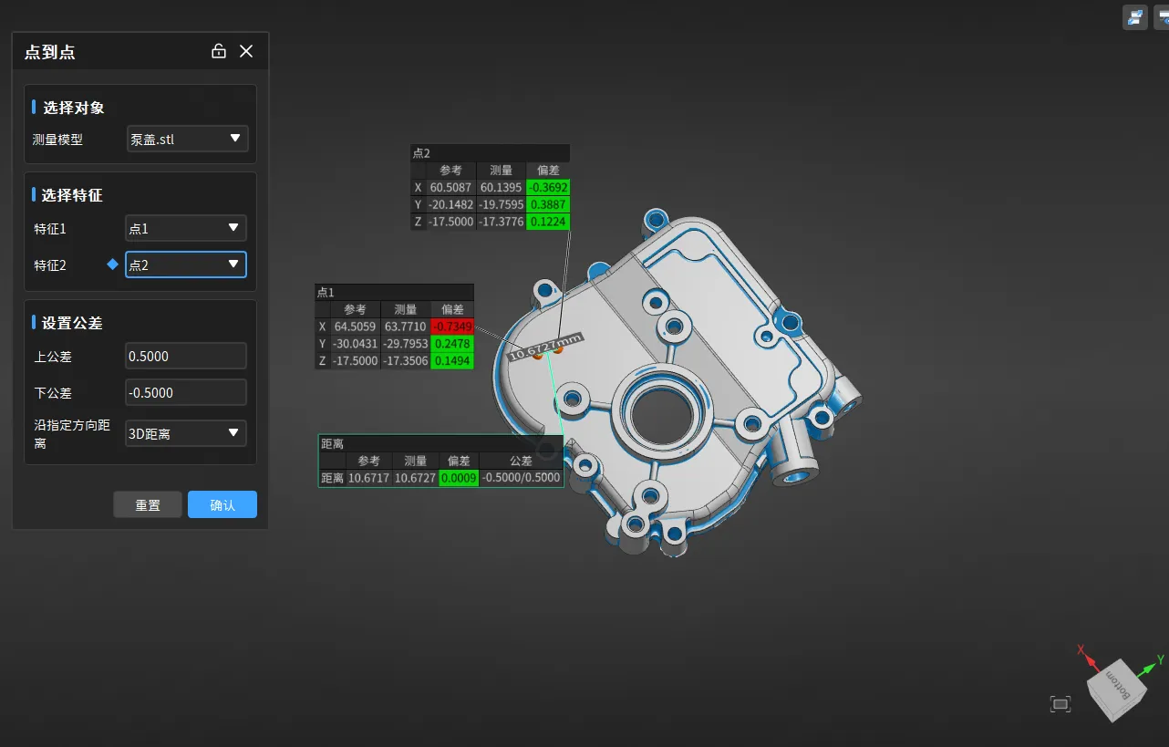The width and height of the screenshot is (1169, 747).
Task: Select the 距离 result annotation table
Action: coord(440,461)
